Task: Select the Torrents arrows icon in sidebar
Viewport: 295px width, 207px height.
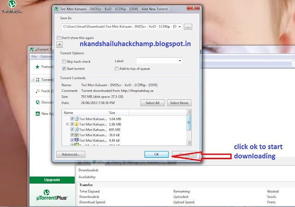Action: [38, 80]
